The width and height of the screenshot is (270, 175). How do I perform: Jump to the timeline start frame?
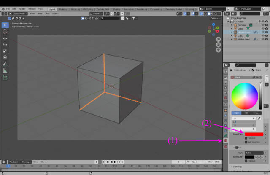[104, 162]
